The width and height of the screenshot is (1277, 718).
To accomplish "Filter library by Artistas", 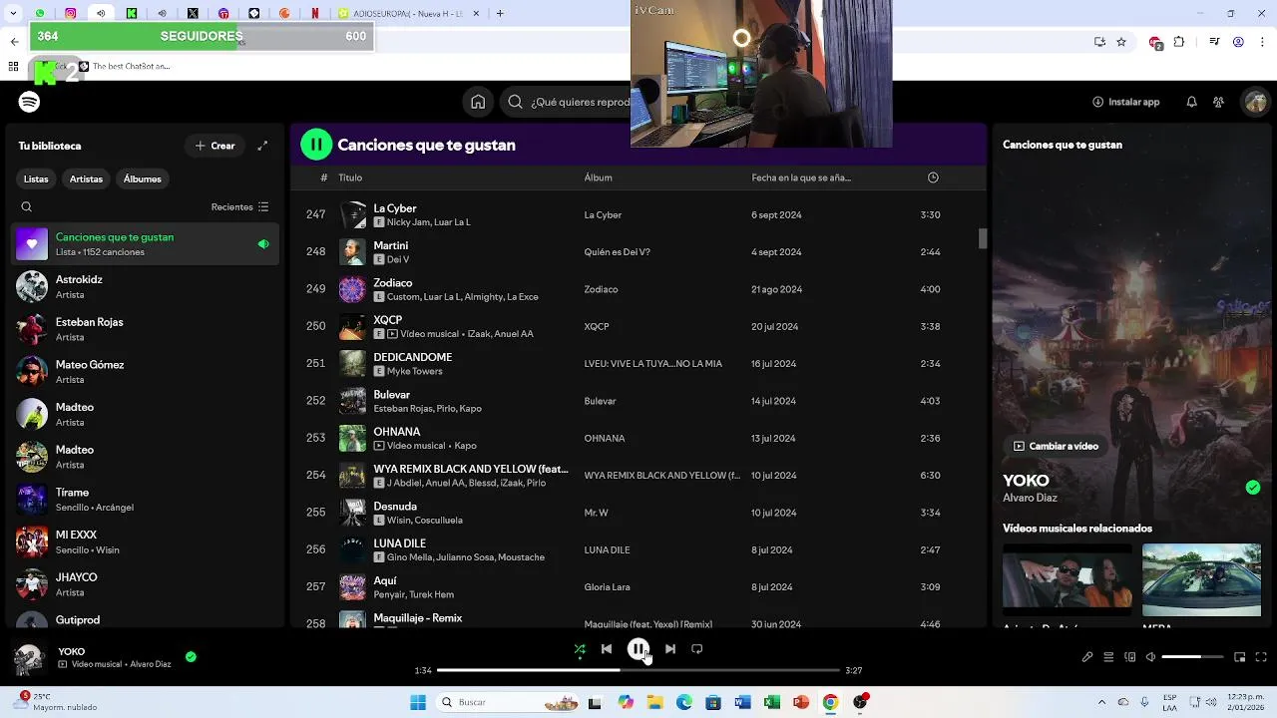I will pyautogui.click(x=86, y=179).
